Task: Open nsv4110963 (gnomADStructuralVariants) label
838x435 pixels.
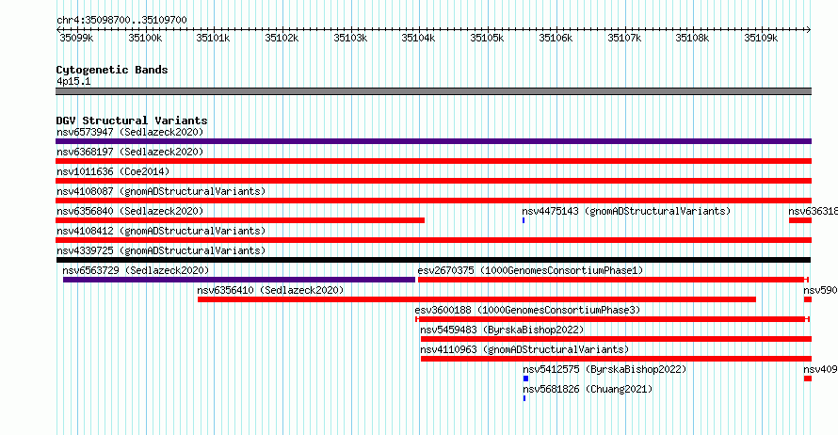Action: pos(524,349)
